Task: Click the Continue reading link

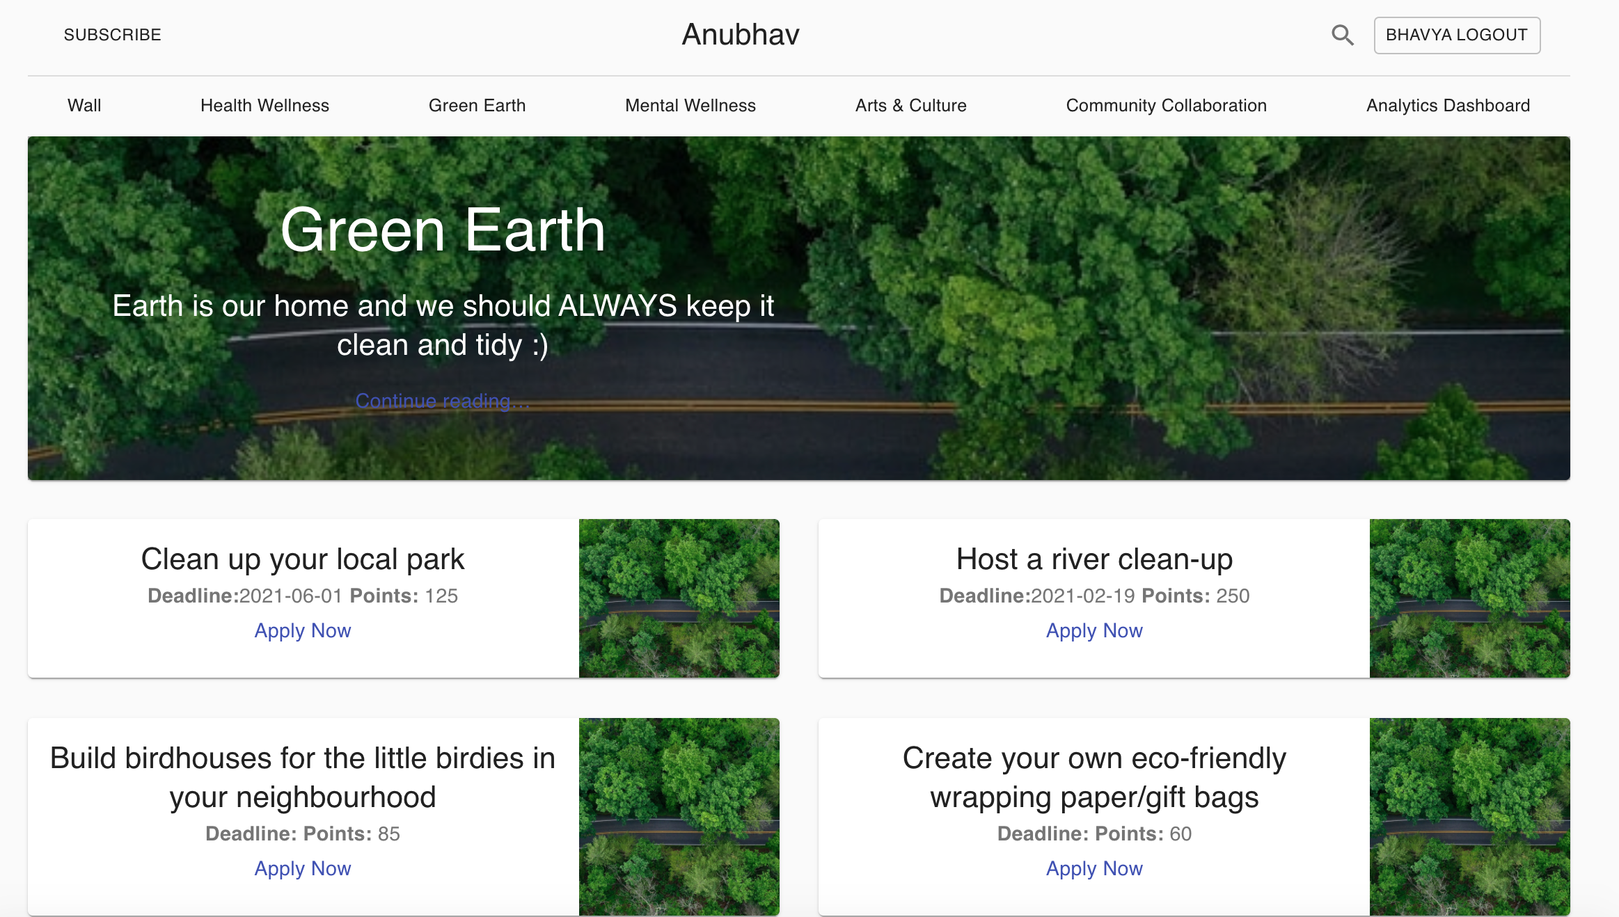Action: 442,401
